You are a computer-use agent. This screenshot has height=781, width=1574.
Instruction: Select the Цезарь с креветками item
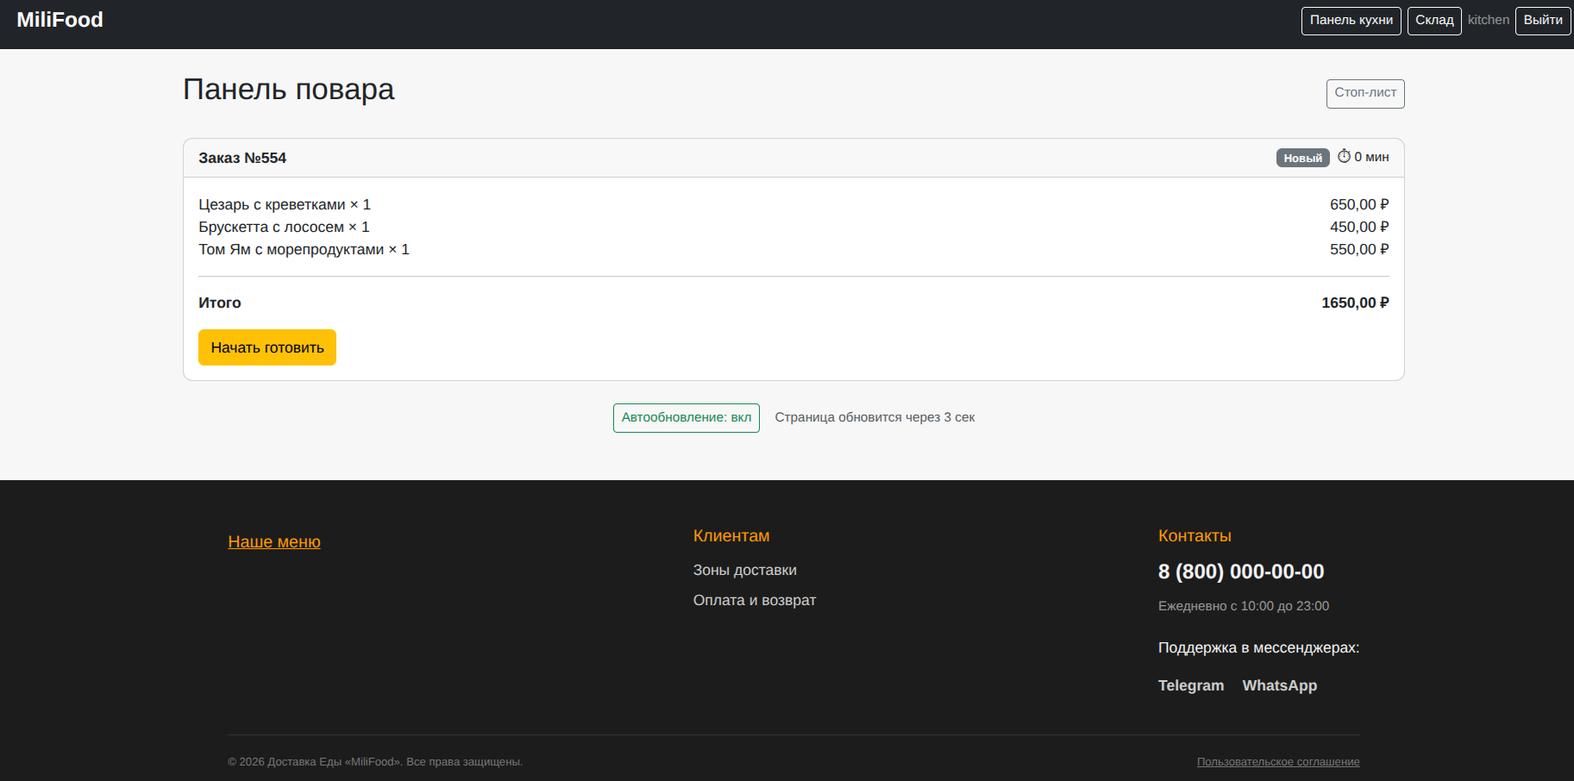coord(285,204)
